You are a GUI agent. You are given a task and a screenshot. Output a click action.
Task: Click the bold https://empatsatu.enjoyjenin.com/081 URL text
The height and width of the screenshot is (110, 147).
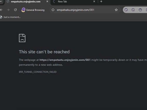coord(65,60)
